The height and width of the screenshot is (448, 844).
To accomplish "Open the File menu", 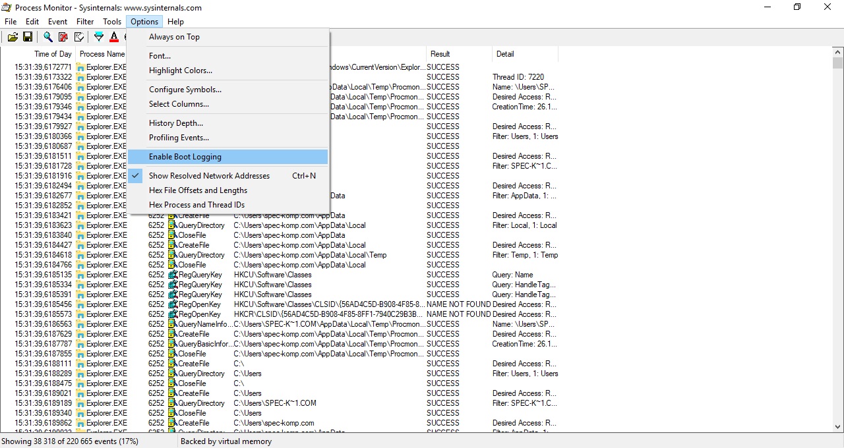I will tap(11, 22).
